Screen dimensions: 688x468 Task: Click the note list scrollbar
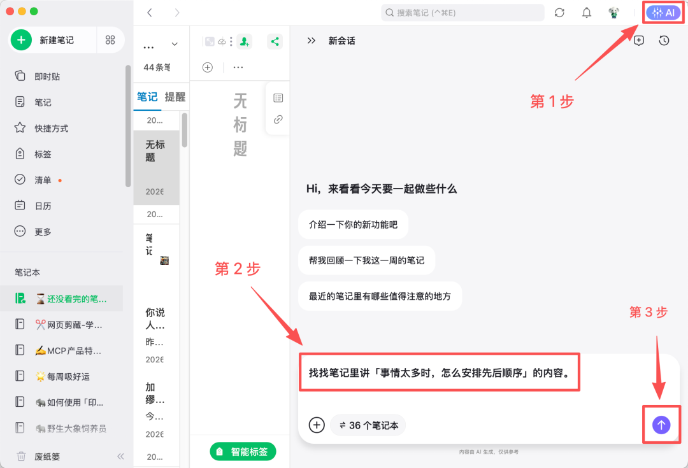[185, 130]
